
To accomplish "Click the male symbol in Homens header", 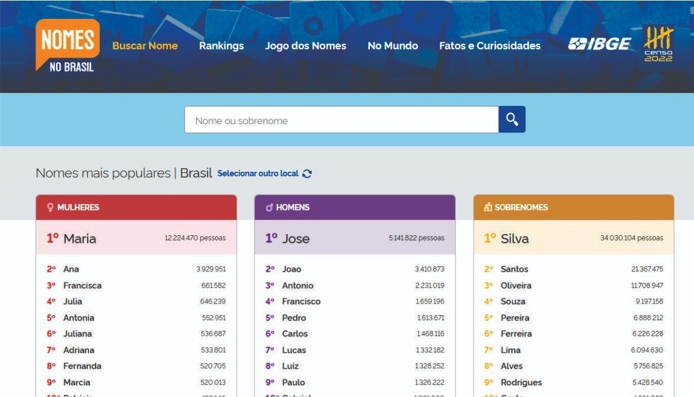I will click(269, 208).
